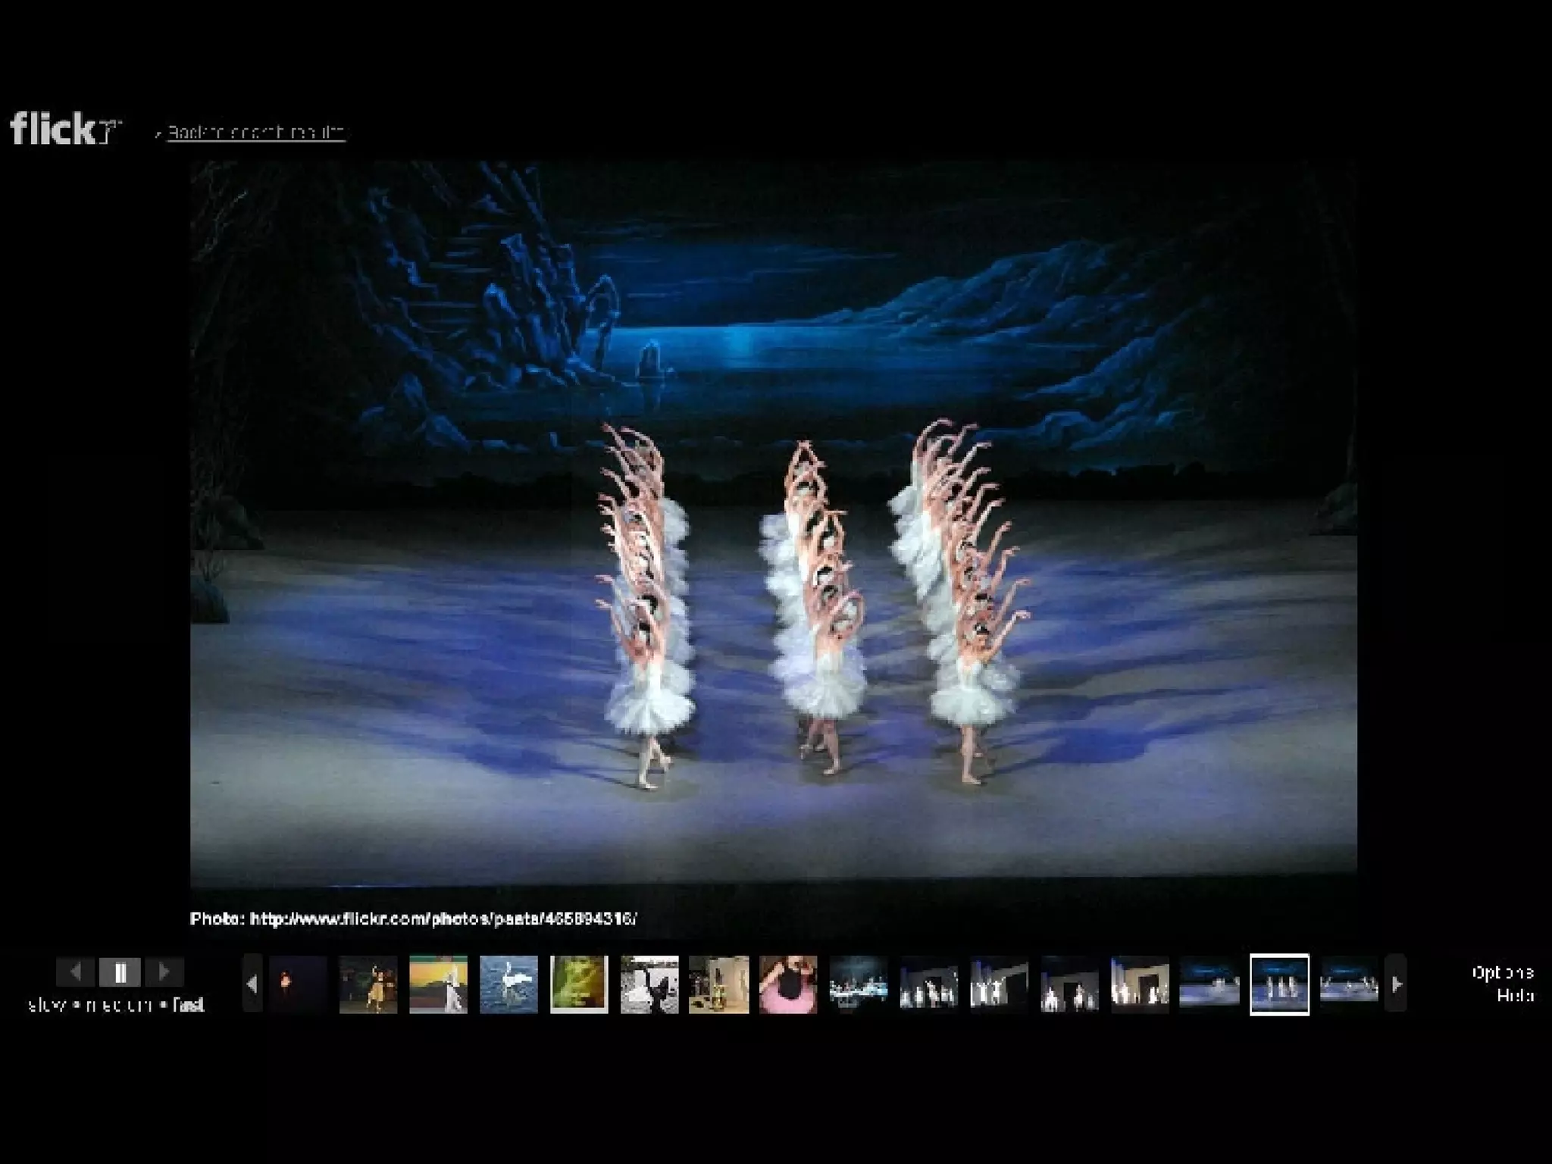Set slideshow speed to slow
Viewport: 1552px width, 1164px height.
(45, 1006)
